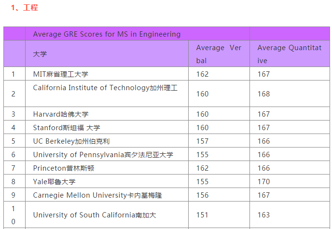Click the Stanford斯坦福 大学 cell

point(67,128)
